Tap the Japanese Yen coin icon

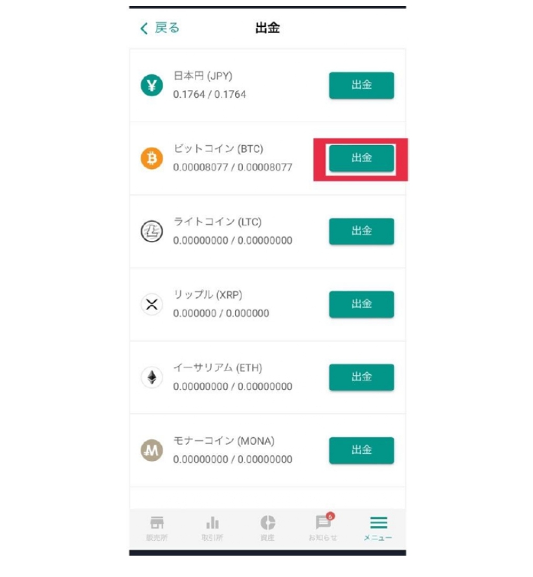pos(152,85)
